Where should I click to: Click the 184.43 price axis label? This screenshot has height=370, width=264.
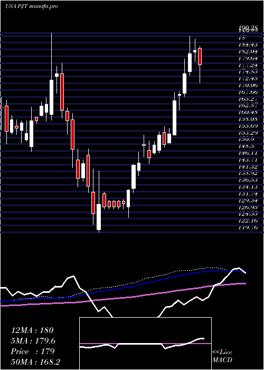[248, 44]
